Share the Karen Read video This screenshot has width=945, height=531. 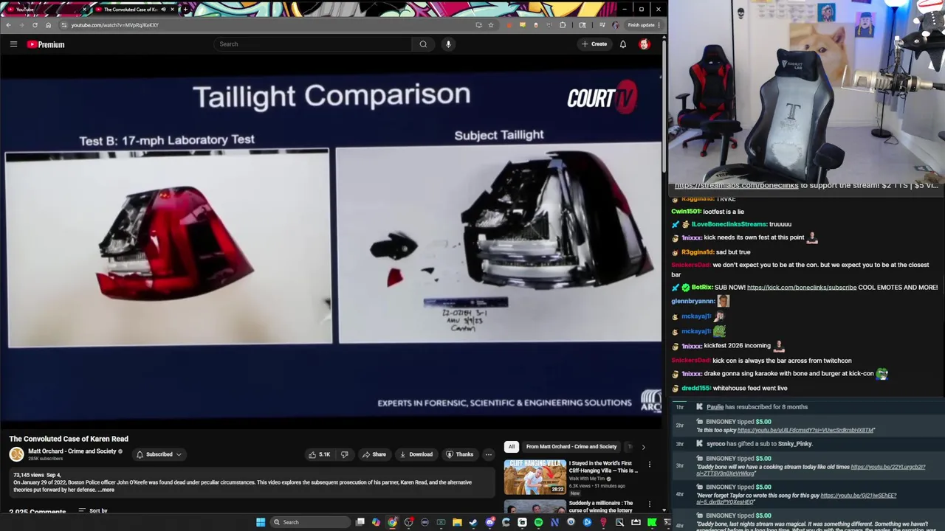pyautogui.click(x=374, y=454)
